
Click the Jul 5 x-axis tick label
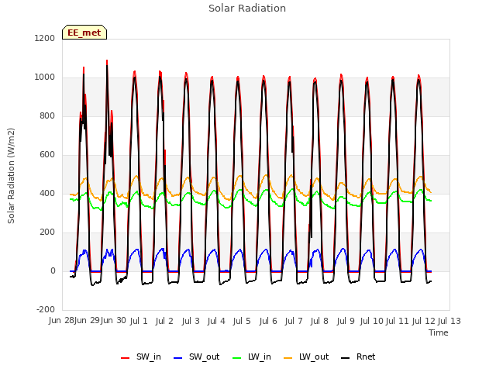coord(242,321)
